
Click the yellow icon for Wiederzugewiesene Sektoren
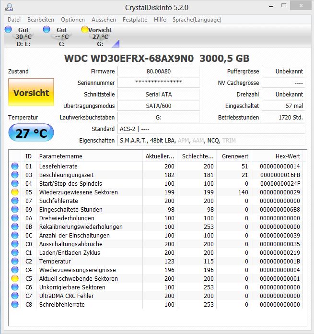click(15, 192)
